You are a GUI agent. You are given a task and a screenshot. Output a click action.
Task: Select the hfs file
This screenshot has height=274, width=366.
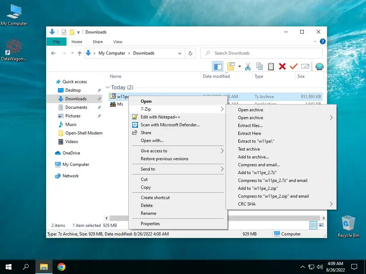[x=120, y=104]
